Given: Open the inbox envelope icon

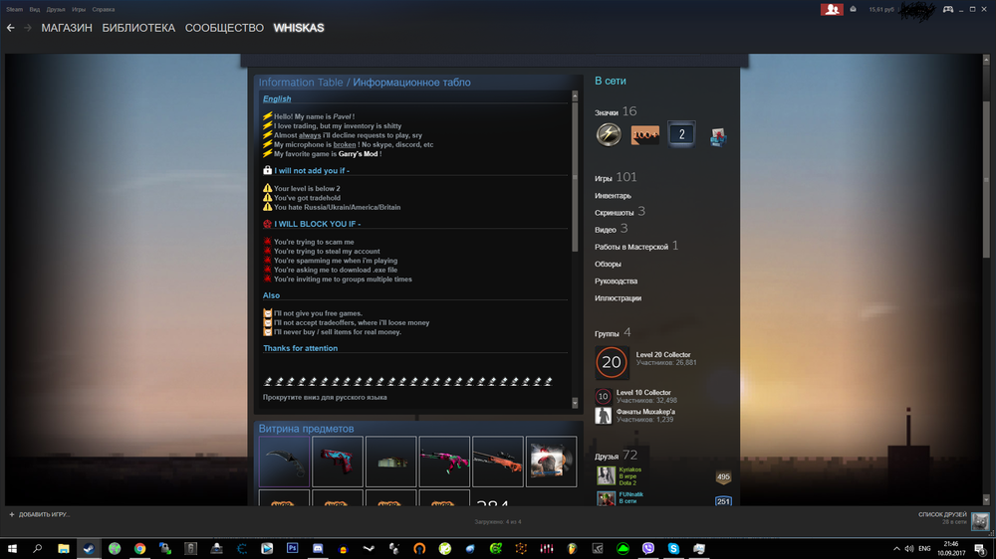Looking at the screenshot, I should [854, 9].
